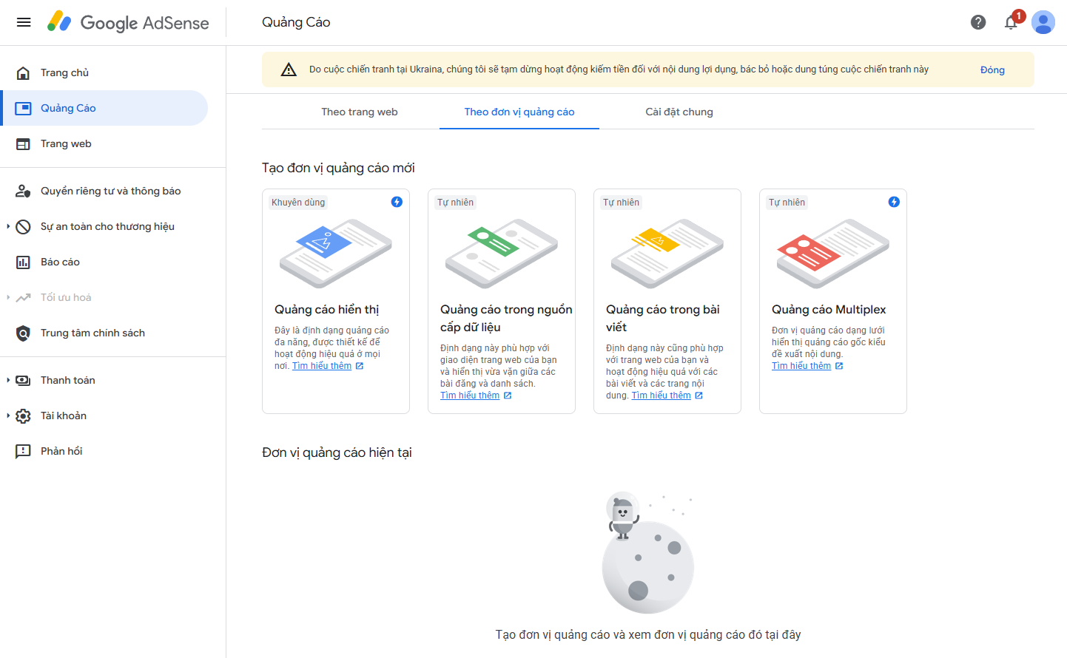Screen dimensions: 1067x658
Task: Choose Quảng cáo trong nguồn cấp dữ liệu
Action: (x=502, y=301)
